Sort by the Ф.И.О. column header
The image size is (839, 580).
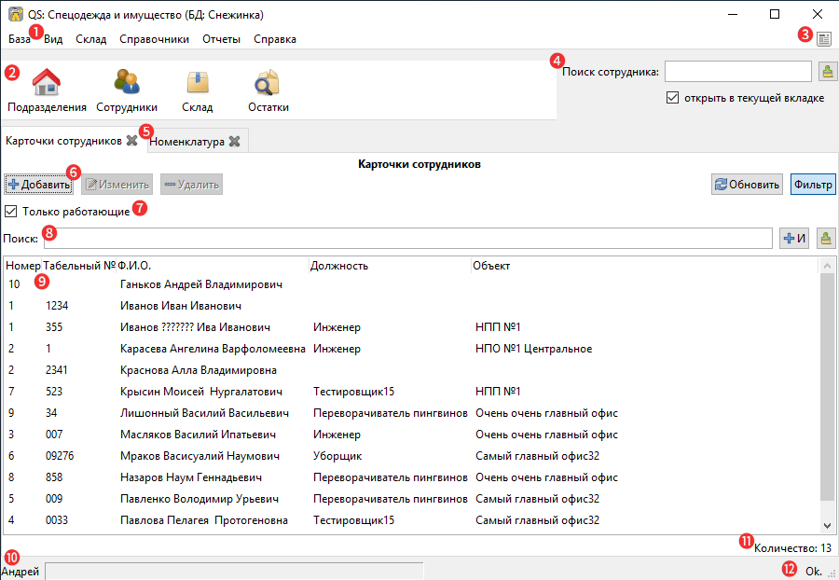pos(213,266)
